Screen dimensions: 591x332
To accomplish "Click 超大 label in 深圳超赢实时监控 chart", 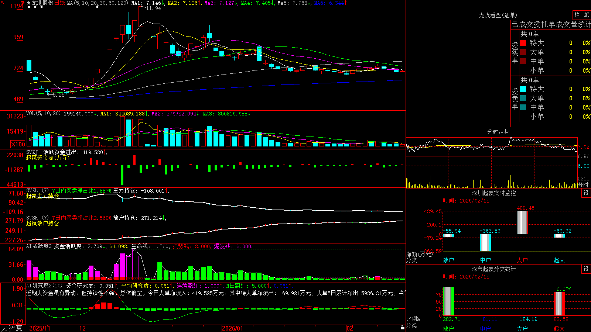I will point(559,260).
